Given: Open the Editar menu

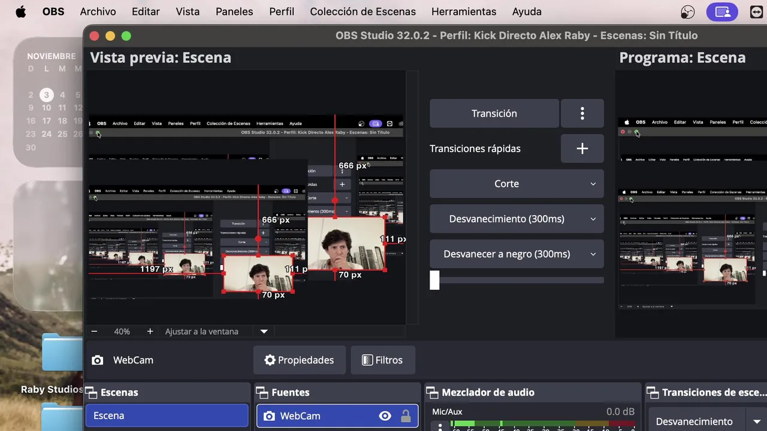Looking at the screenshot, I should 146,12.
